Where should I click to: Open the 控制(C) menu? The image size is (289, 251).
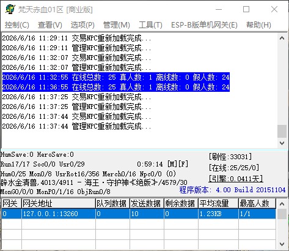17,25
